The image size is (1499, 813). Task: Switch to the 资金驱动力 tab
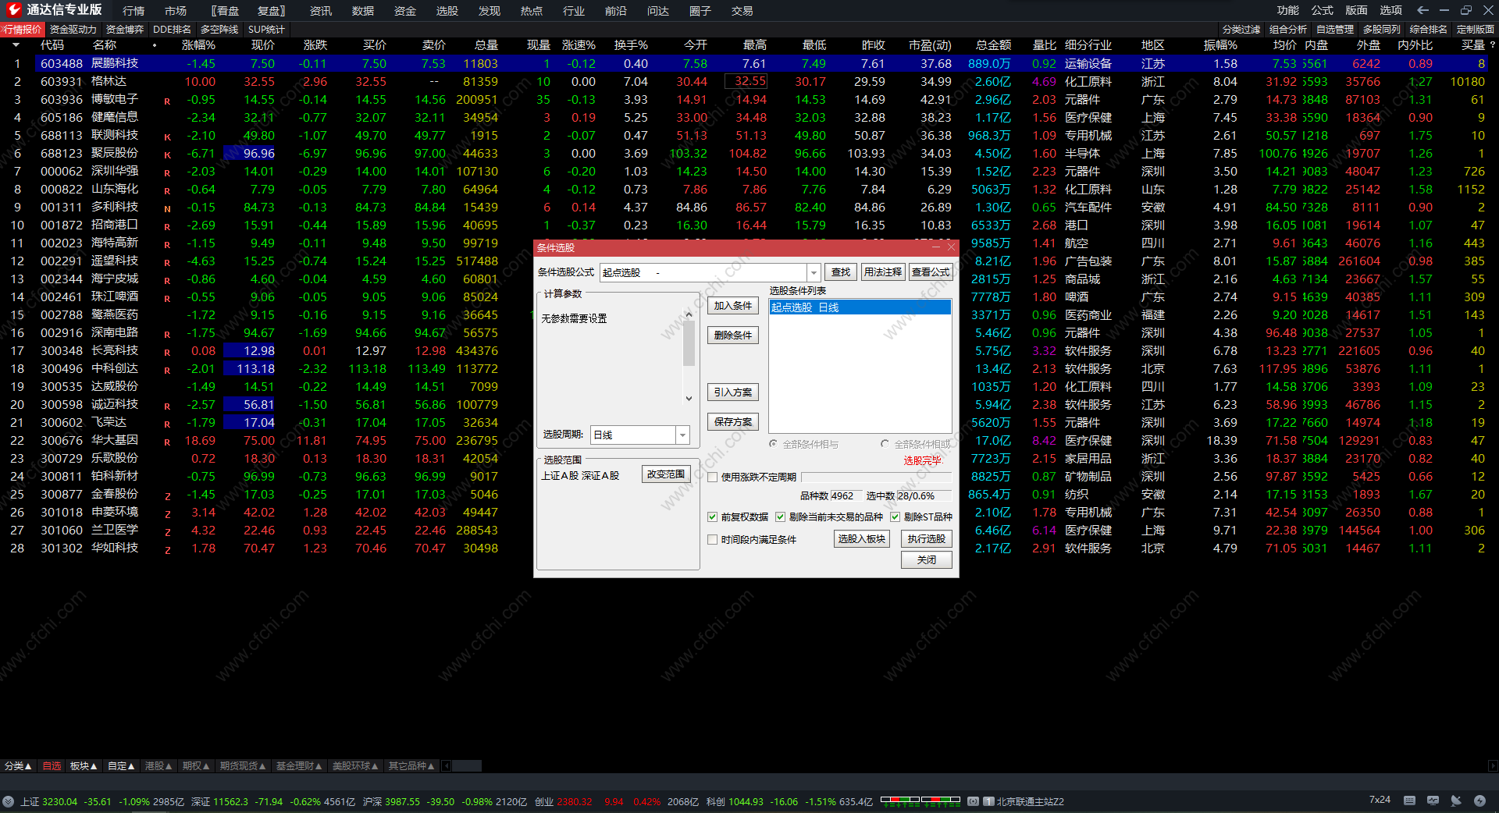pyautogui.click(x=73, y=30)
